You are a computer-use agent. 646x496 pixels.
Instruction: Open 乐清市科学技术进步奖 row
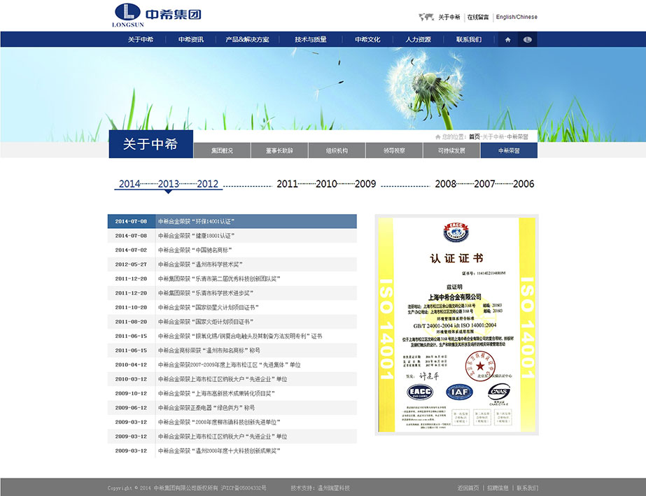coord(232,293)
